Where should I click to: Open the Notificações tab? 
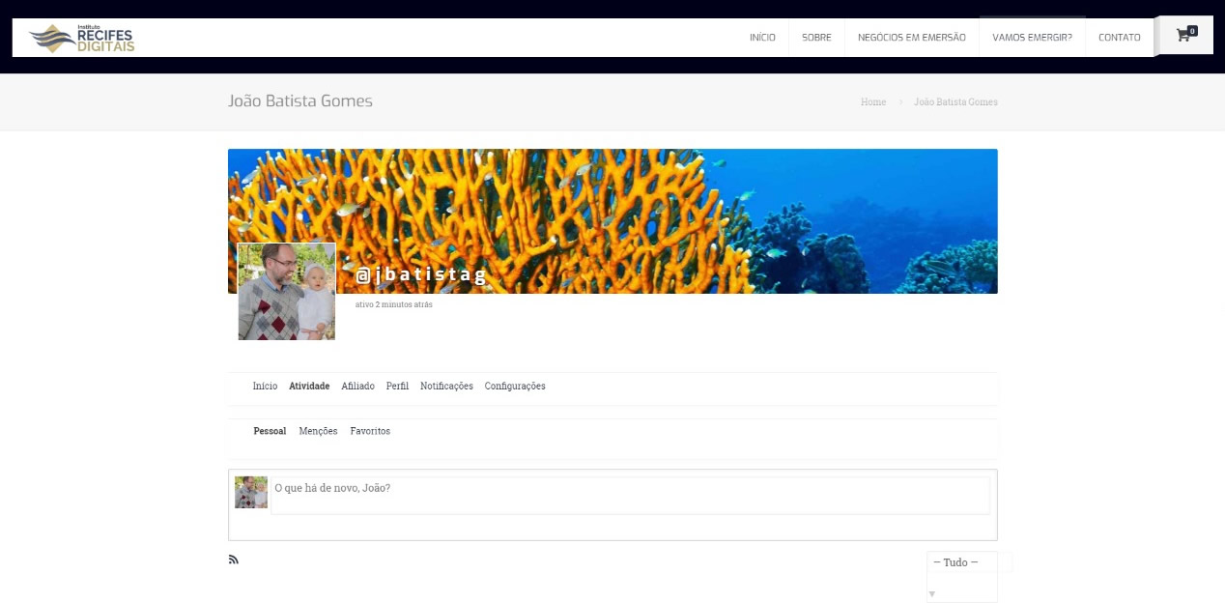(x=446, y=387)
